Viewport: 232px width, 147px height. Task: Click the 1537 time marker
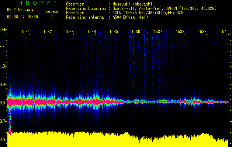point(158,31)
